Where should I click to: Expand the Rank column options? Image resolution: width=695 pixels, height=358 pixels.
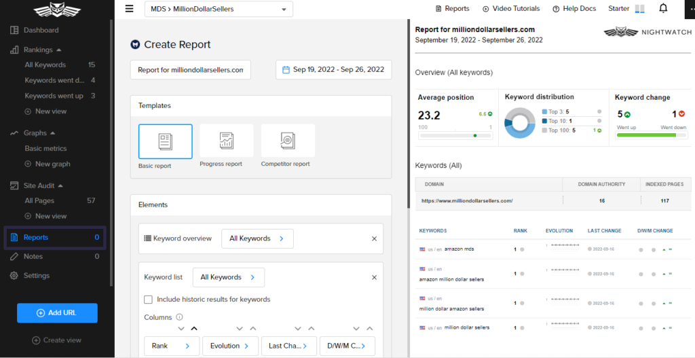[172, 346]
